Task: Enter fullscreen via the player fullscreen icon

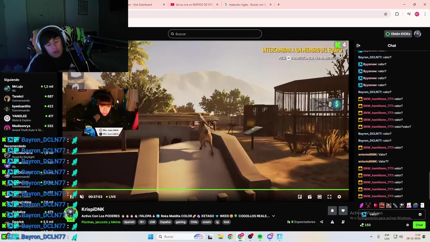Action: (329, 197)
